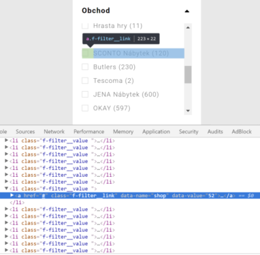260x255 pixels.
Task: Check the OKAY (597) checkbox
Action: [x=85, y=108]
